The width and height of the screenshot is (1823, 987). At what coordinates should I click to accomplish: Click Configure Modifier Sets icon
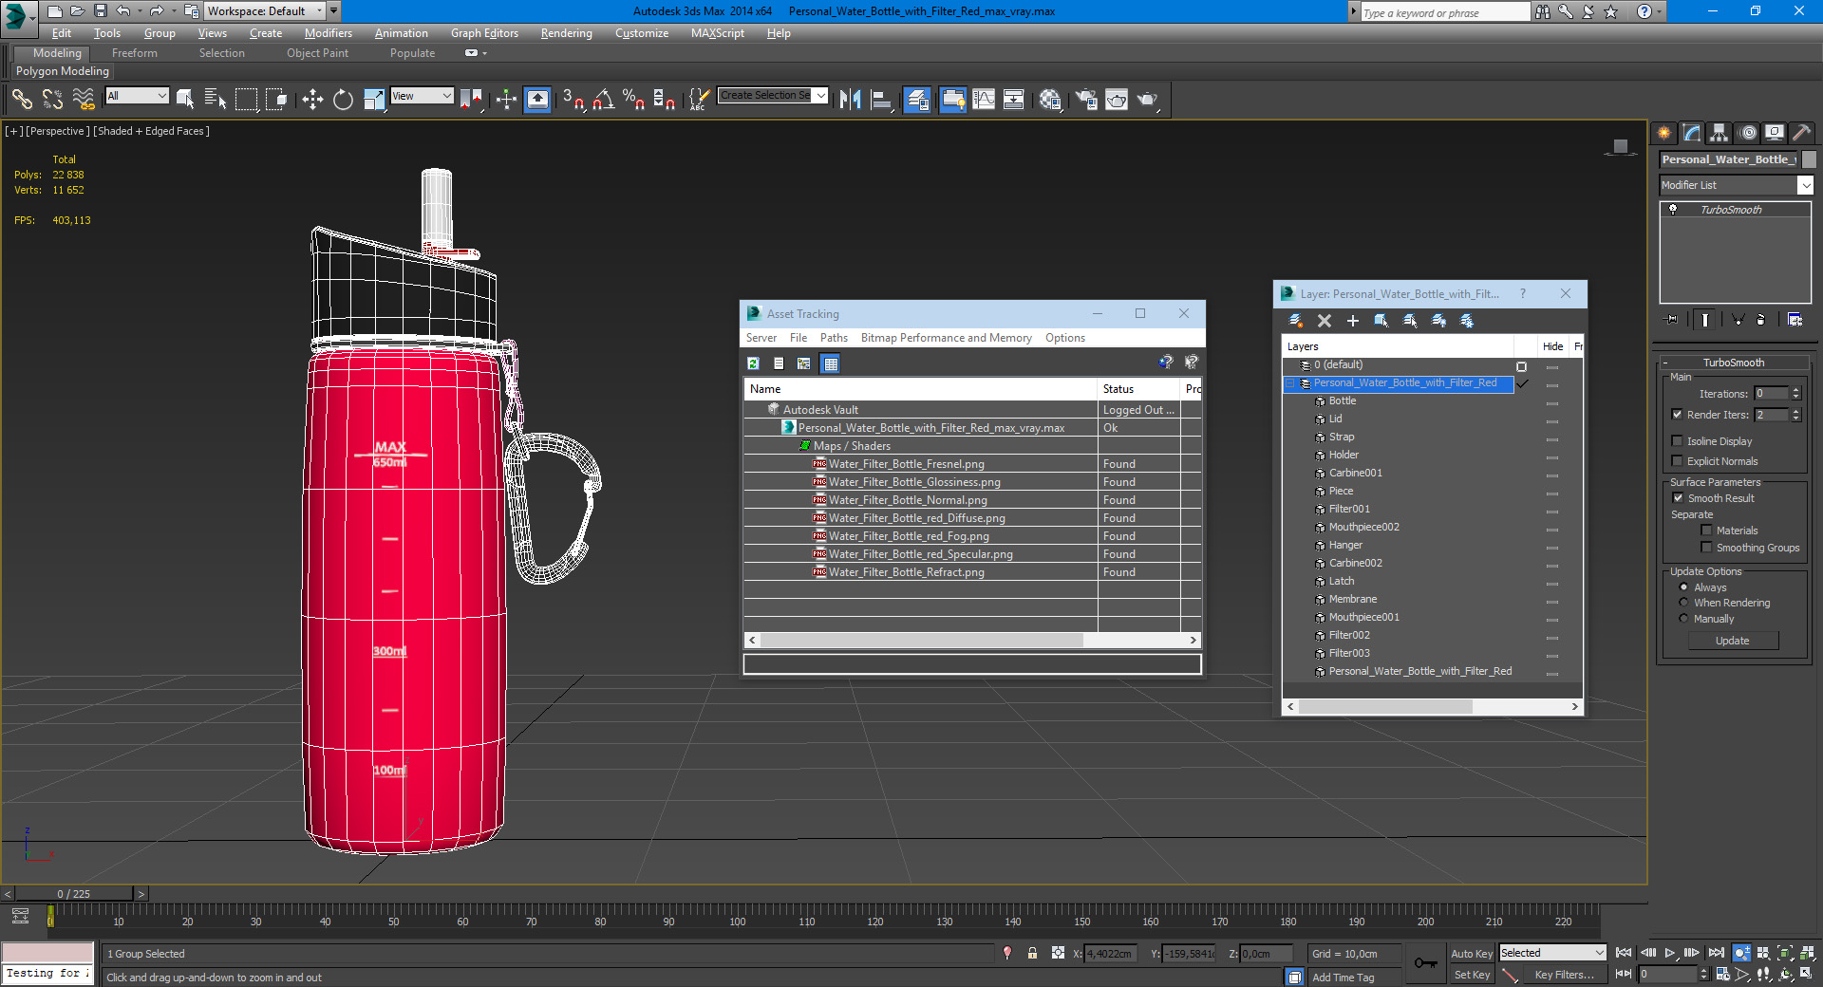pos(1795,320)
